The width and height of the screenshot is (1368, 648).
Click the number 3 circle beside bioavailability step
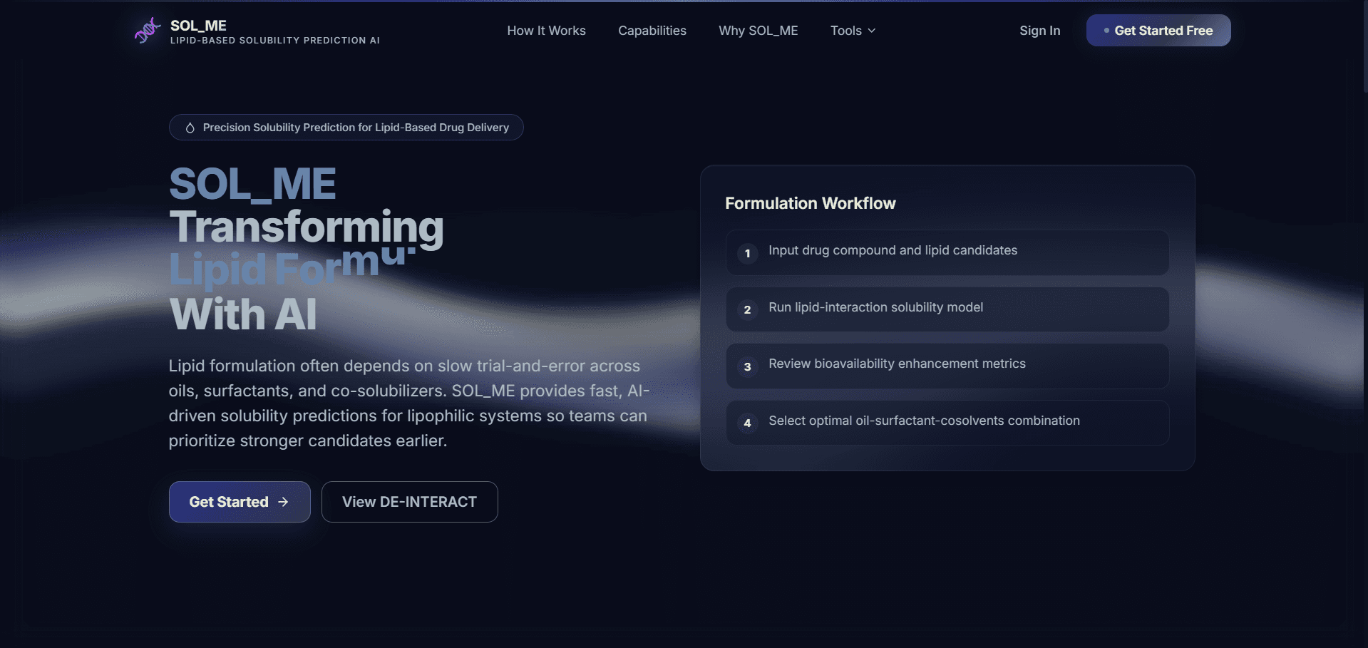(747, 366)
